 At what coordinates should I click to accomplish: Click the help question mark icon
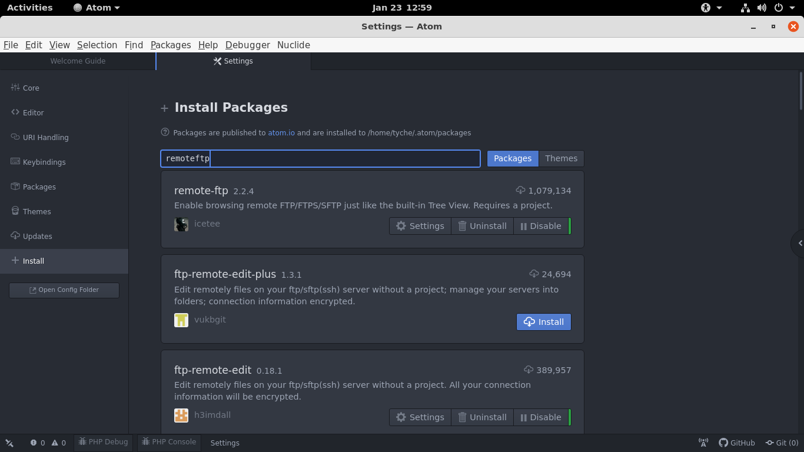(x=165, y=132)
